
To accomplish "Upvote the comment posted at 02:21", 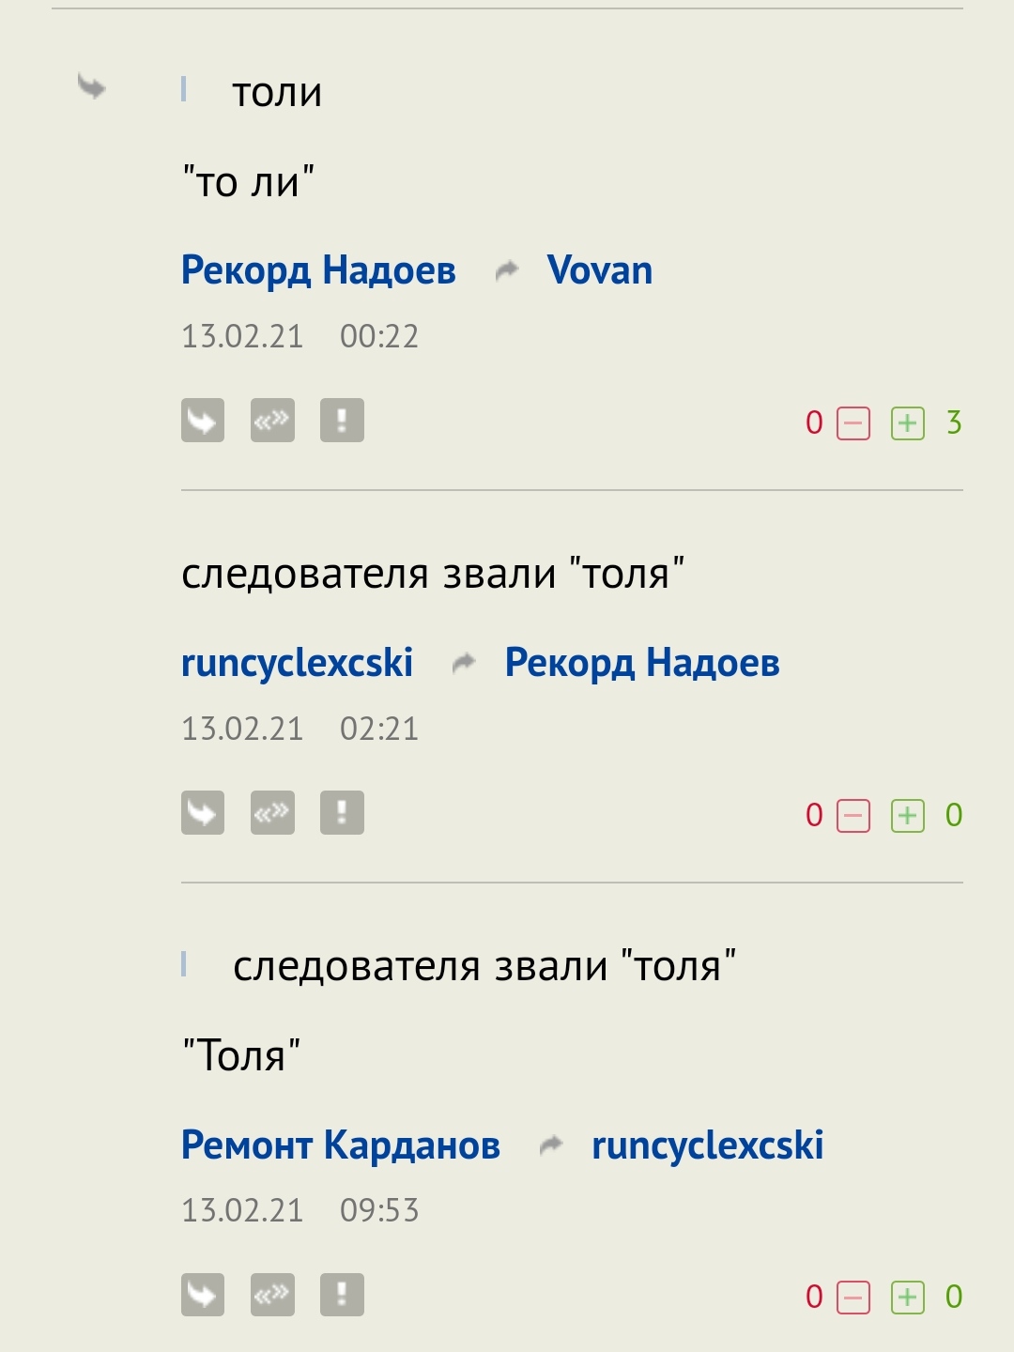I will [x=908, y=816].
